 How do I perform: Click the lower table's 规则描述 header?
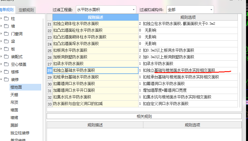[95, 125]
